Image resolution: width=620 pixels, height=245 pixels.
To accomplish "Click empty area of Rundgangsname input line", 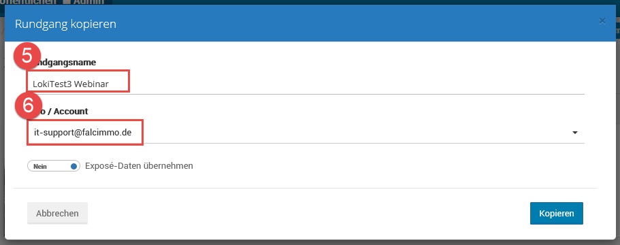I will (x=356, y=84).
